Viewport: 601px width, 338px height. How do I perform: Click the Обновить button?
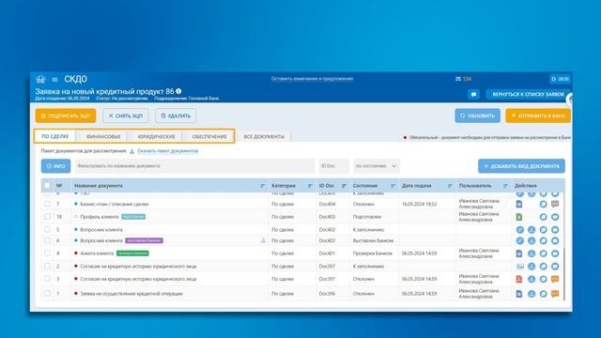(478, 115)
